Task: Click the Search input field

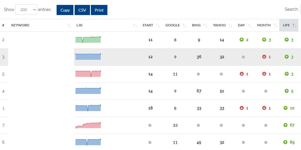Action: click(x=300, y=10)
